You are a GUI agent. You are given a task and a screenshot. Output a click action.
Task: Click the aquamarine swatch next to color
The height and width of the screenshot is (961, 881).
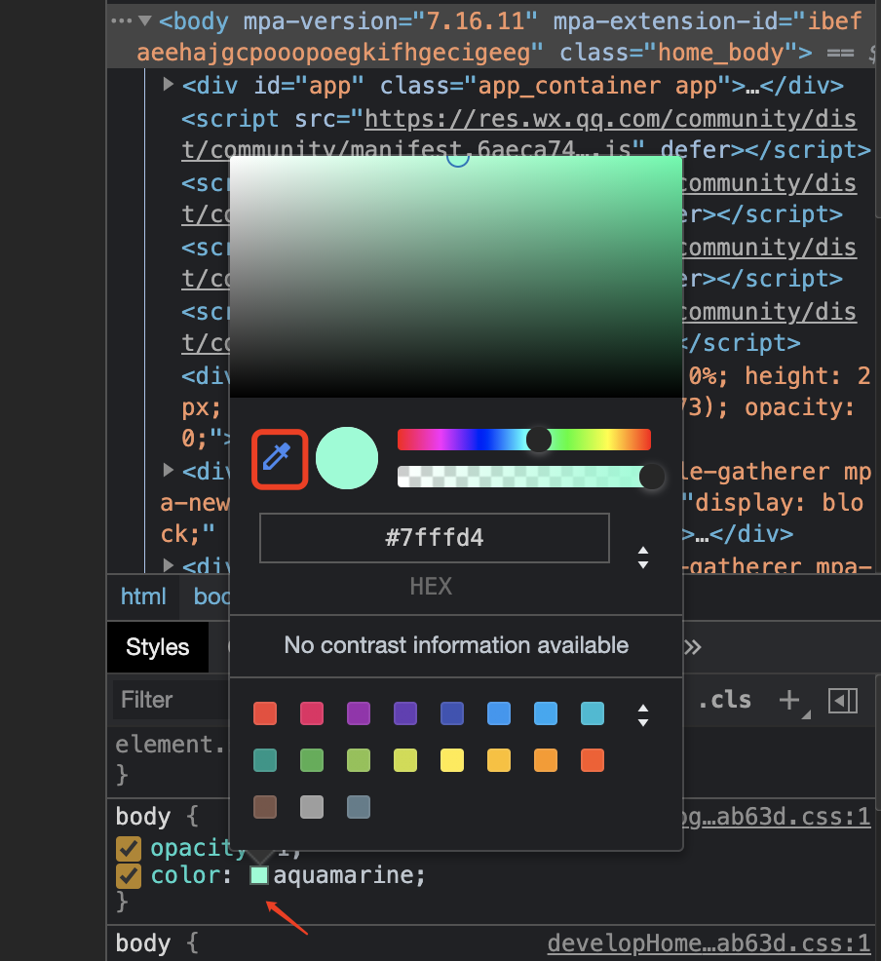tap(259, 875)
